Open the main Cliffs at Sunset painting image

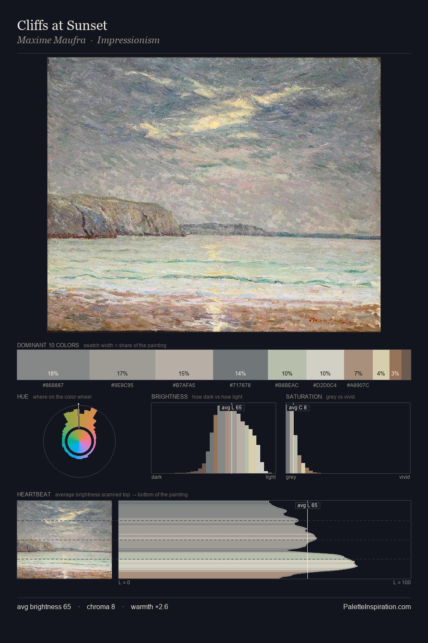tap(214, 195)
